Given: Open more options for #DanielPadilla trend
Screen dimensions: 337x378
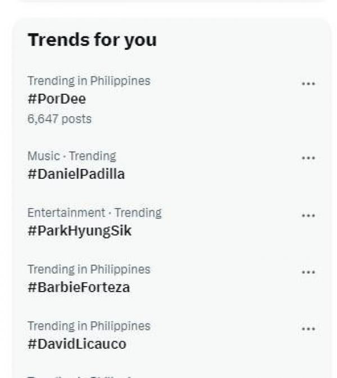Looking at the screenshot, I should [x=308, y=159].
